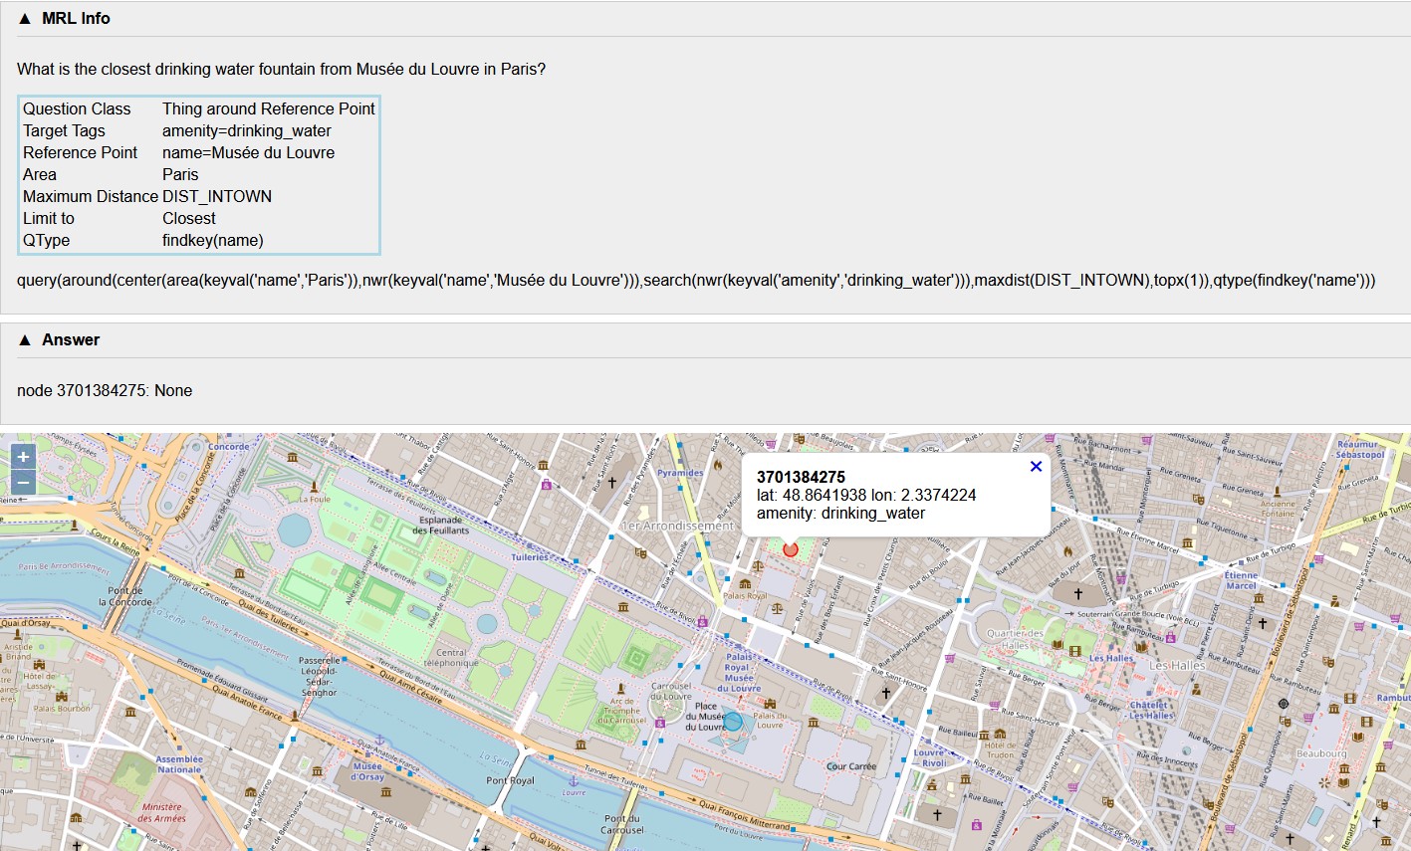Click the Assemblée Nationale label
Viewport: 1411px width, 851px height.
click(x=179, y=764)
